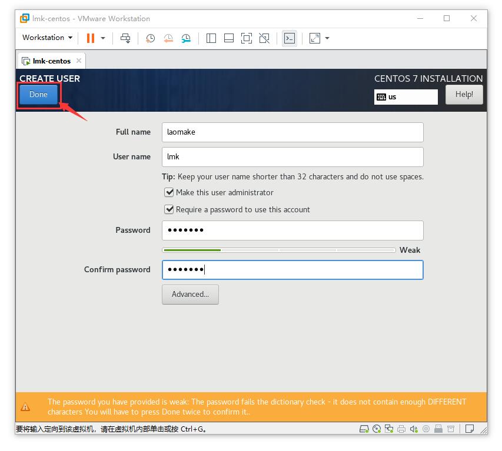This screenshot has width=502, height=451.
Task: Open the snapshot manager icon
Action: (x=186, y=38)
